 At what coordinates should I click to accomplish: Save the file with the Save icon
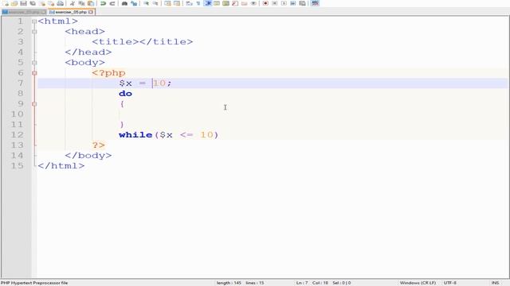23,3
